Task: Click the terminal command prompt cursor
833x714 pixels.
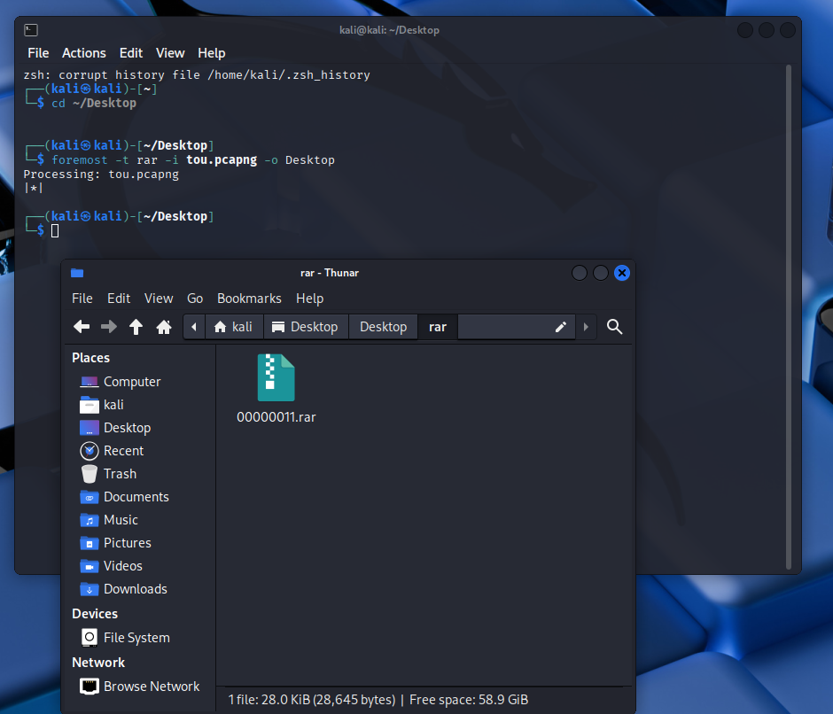Action: 55,230
